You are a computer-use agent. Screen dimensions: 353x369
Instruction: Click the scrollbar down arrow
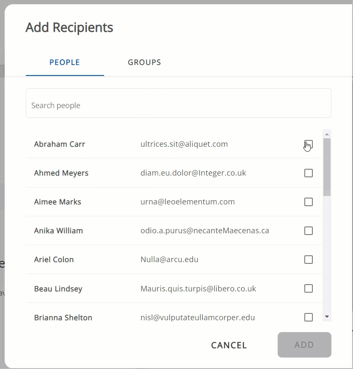(327, 316)
